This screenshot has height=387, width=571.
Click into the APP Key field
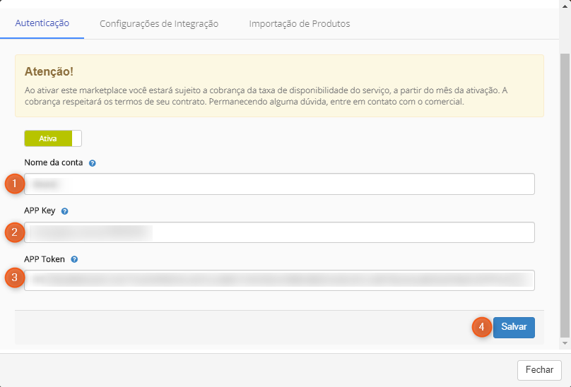(x=279, y=232)
